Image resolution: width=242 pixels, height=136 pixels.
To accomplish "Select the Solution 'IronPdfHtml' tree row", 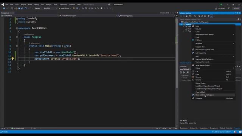I will (x=210, y=22).
